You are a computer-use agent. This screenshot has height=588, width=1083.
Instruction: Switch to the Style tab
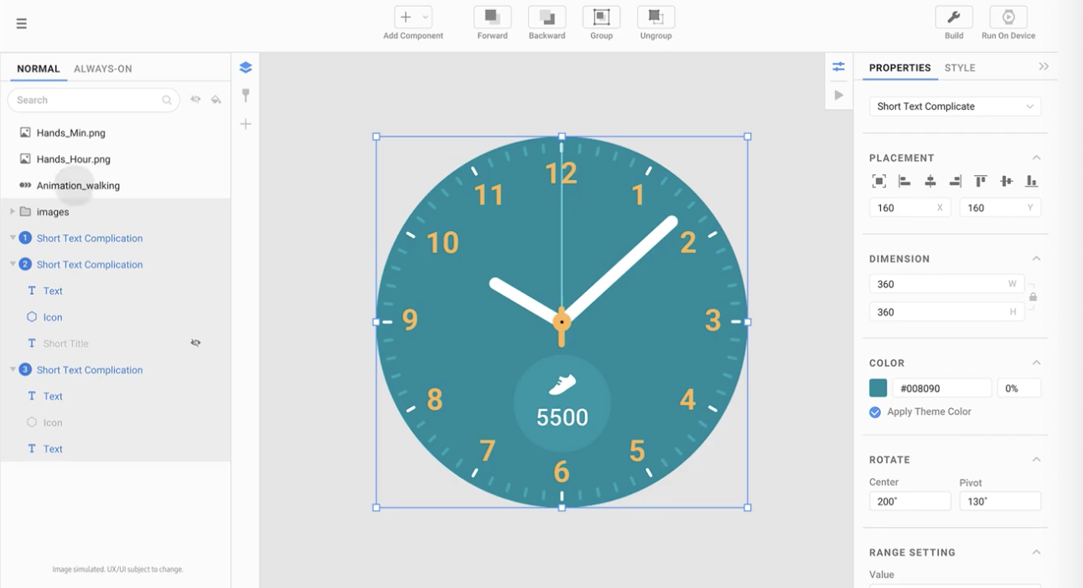960,68
